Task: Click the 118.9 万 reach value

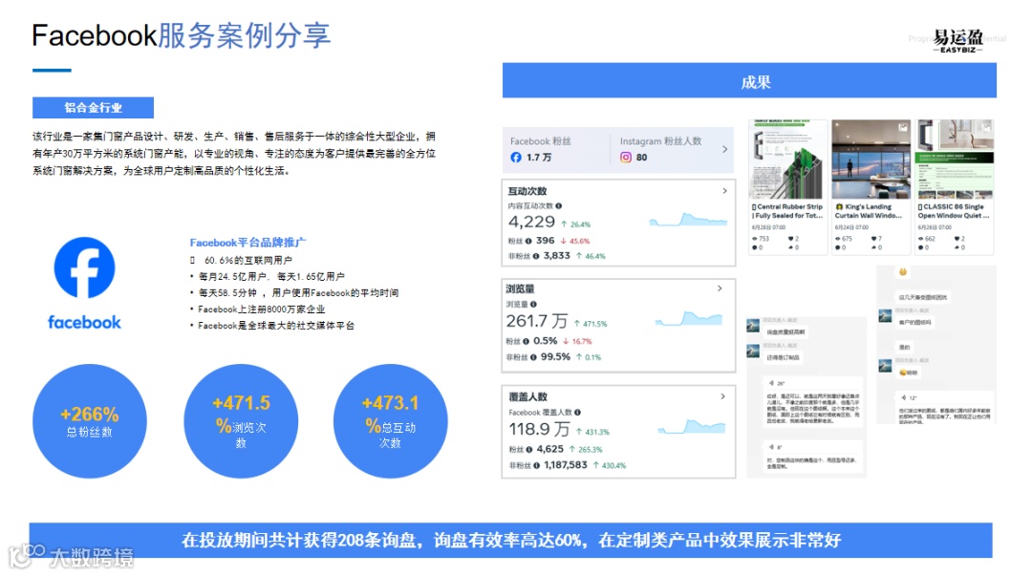Action: (x=538, y=429)
